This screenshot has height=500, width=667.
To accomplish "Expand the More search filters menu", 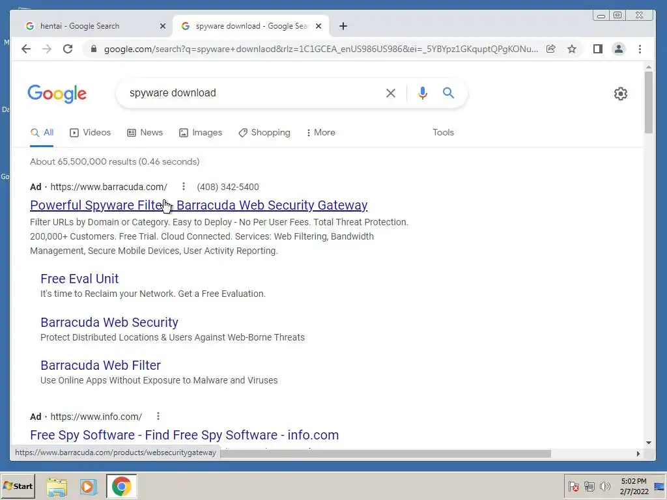I will point(320,133).
